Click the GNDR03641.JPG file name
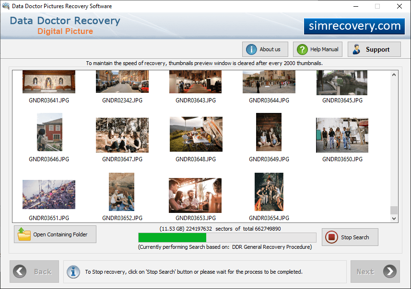This screenshot has width=411, height=289. pyautogui.click(x=49, y=100)
